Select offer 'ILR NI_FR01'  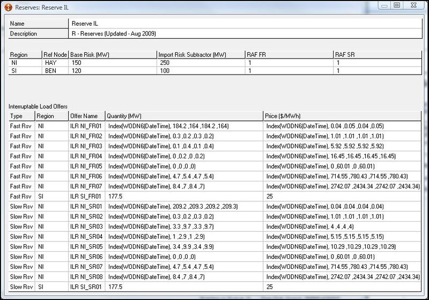(x=87, y=126)
